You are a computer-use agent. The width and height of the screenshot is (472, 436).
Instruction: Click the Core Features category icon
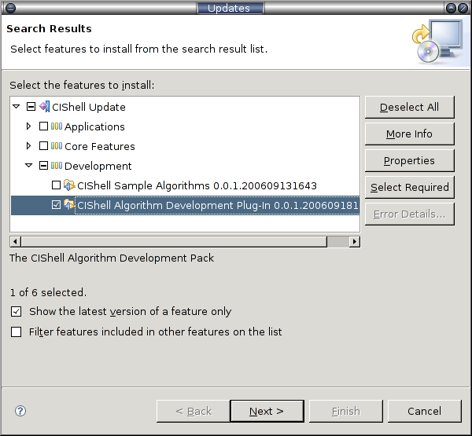(x=57, y=146)
